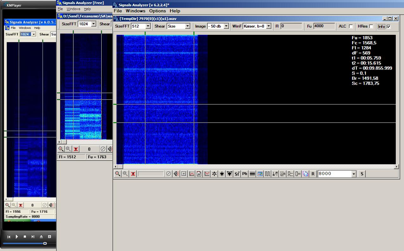Image resolution: width=404 pixels, height=251 pixels.
Task: Click the S button after sample rate dropdown
Action: pos(362,174)
